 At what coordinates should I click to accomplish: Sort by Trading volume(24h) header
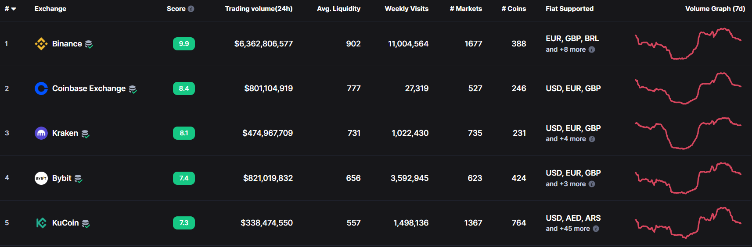click(x=259, y=9)
